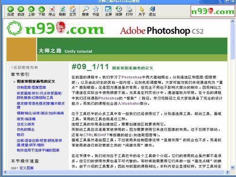Exit the viewer with the 退出 icon
The image size is (236, 177).
(152, 11)
